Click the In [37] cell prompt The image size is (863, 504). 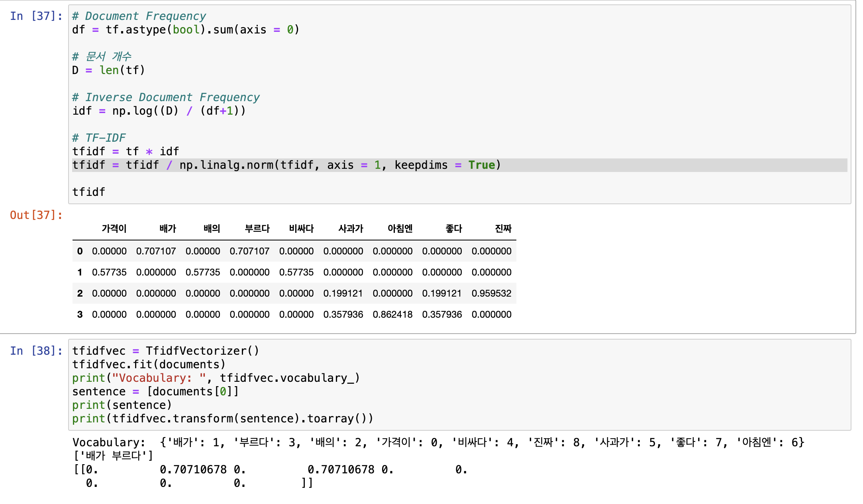pos(36,16)
